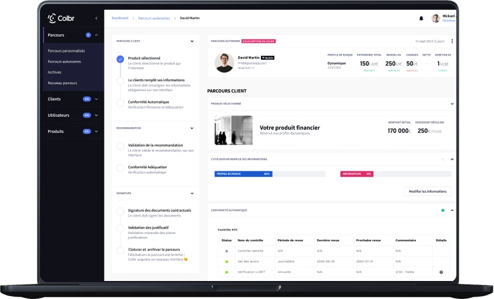Select the Le clients remplit ses informations step
494x299 pixels.
pos(120,81)
